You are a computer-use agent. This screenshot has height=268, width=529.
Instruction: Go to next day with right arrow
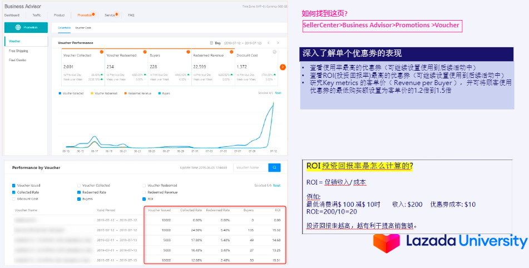click(278, 43)
